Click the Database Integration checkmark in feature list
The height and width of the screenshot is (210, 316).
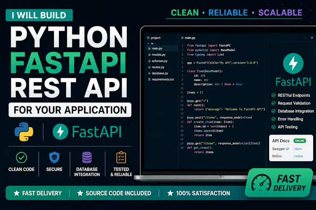tap(273, 111)
